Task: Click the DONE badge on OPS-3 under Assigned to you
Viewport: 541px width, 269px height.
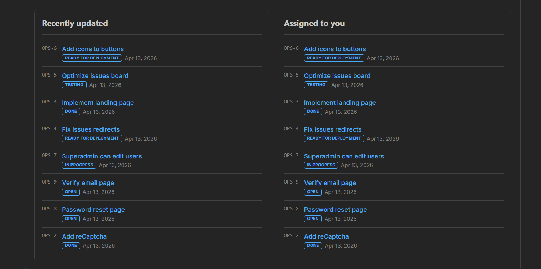Action: pos(313,112)
